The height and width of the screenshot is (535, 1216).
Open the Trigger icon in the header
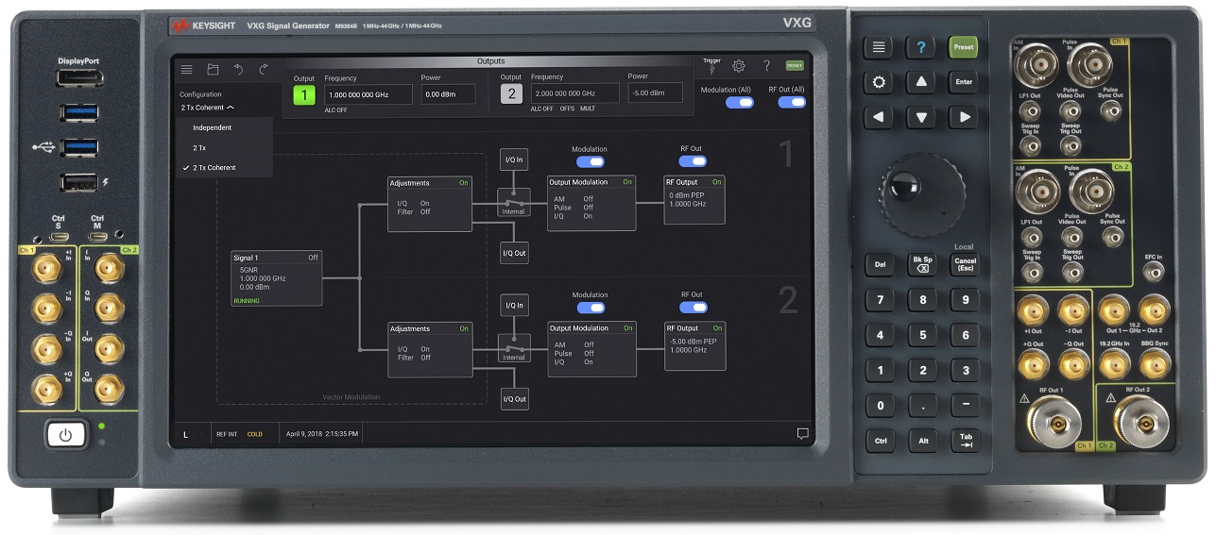point(711,68)
